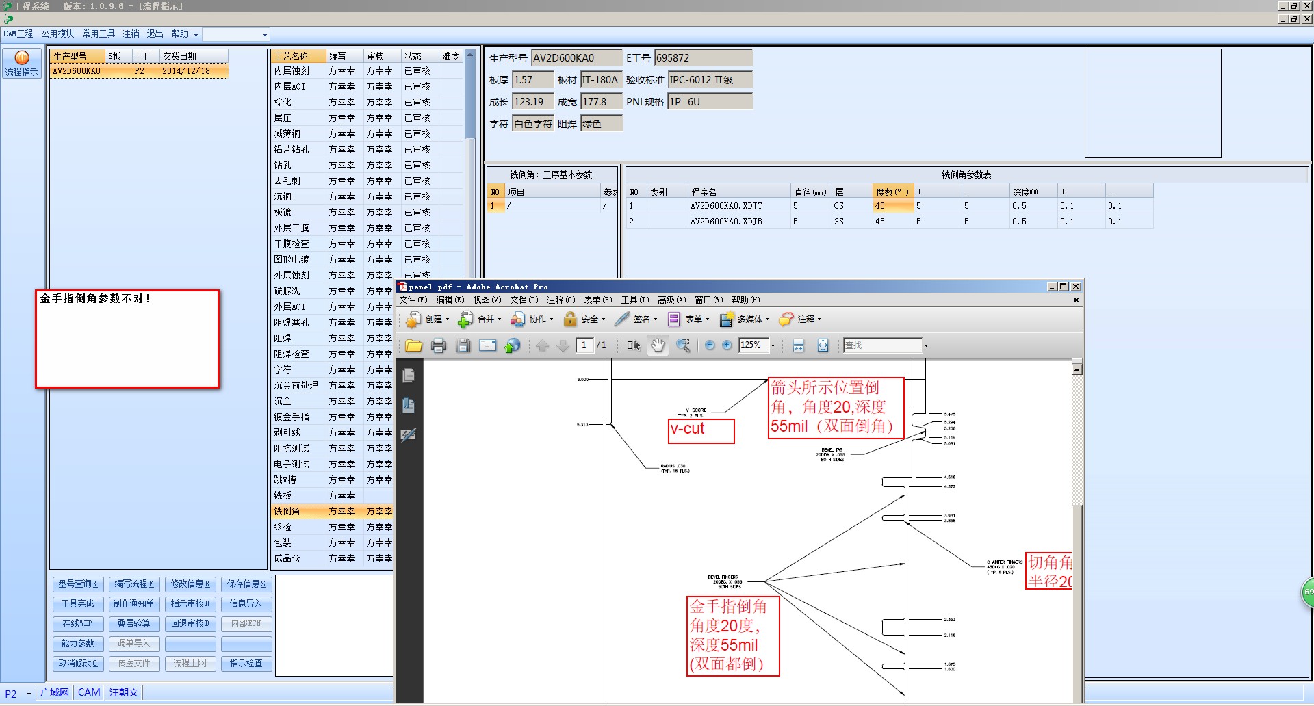Expand the 安全 dropdown arrow in Acrobat

603,319
